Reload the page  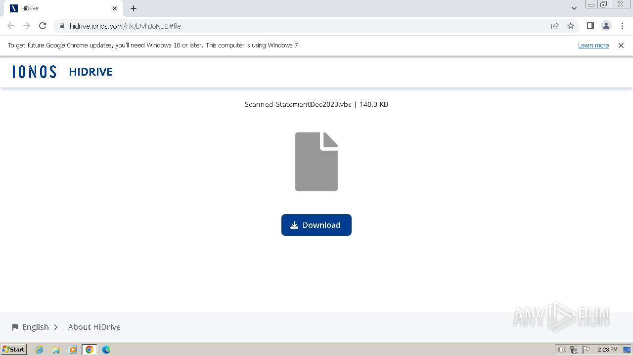point(43,26)
